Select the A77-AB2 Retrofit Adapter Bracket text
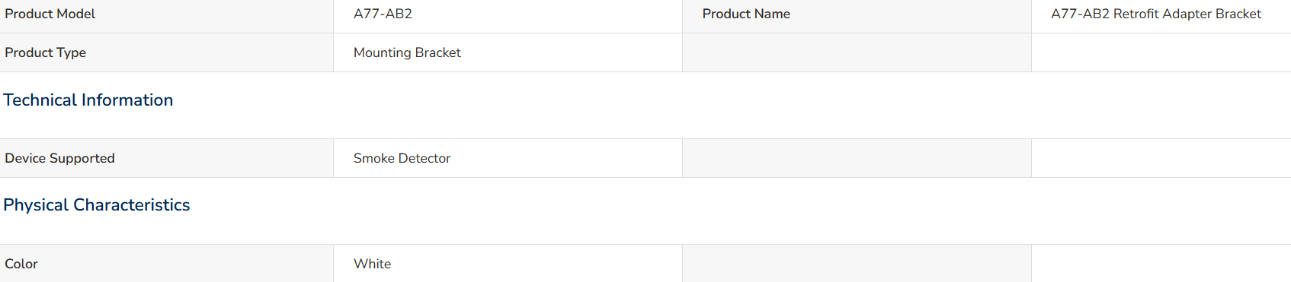Image resolution: width=1291 pixels, height=282 pixels. coord(1155,14)
